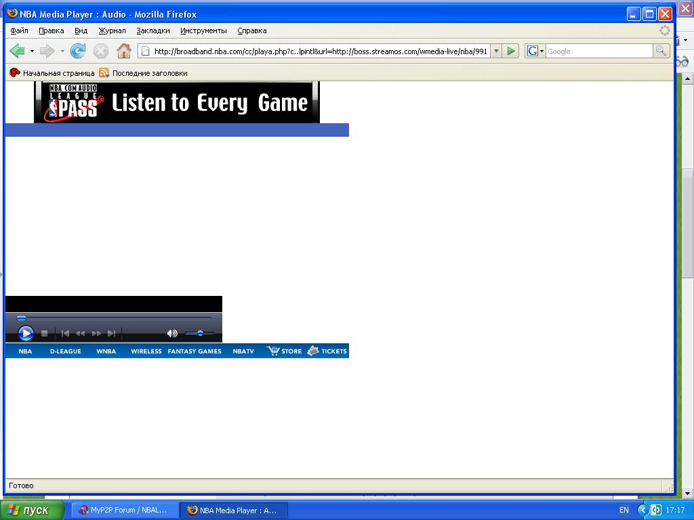Click the Stop loading icon
Image resolution: width=694 pixels, height=520 pixels.
(x=101, y=51)
